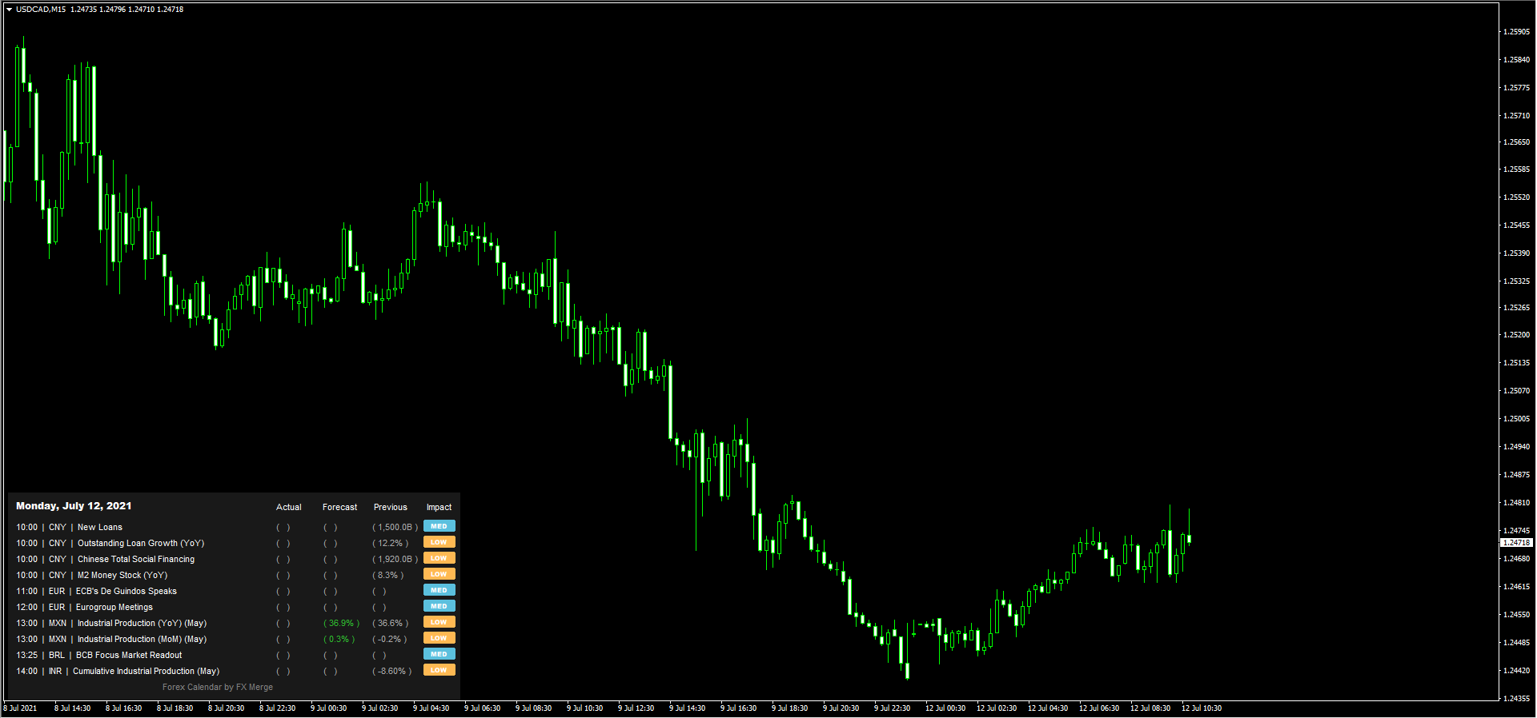Click the LOW impact badge for M2 Money Stock

pos(439,574)
